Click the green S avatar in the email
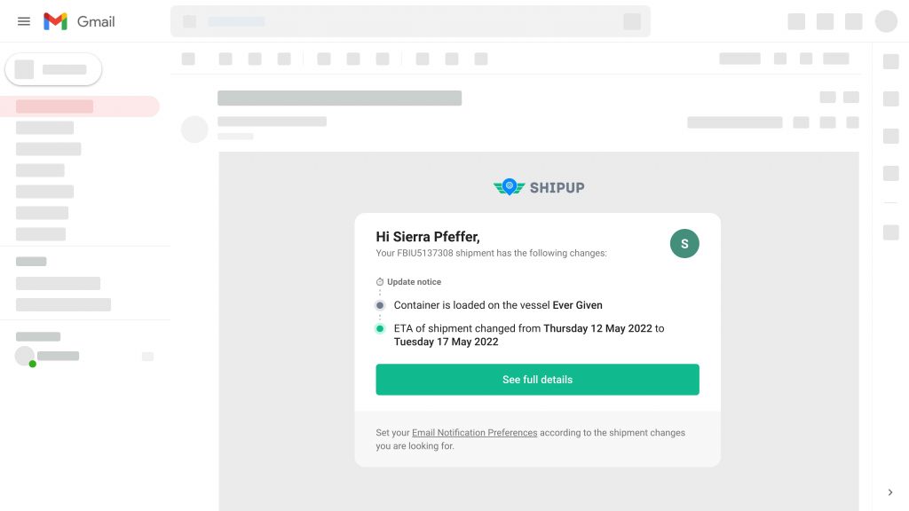909x511 pixels. [684, 243]
